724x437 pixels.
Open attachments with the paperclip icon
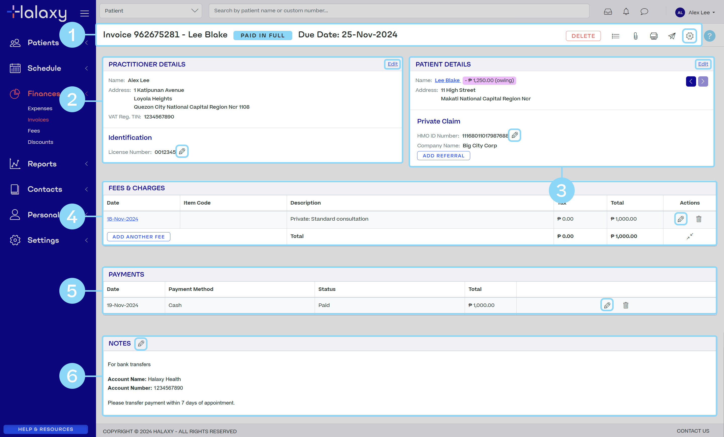[x=635, y=36]
